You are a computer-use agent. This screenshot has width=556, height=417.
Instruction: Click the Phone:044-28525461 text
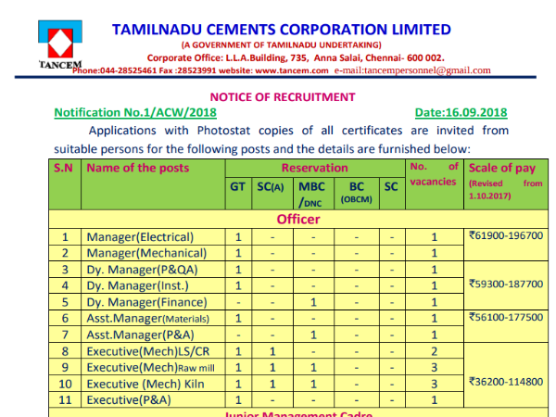pos(115,70)
